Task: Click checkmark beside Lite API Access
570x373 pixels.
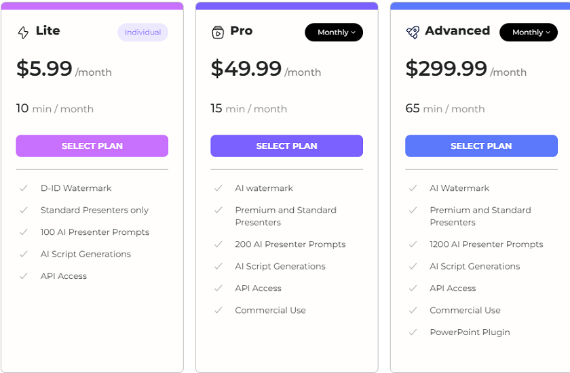Action: click(x=24, y=276)
